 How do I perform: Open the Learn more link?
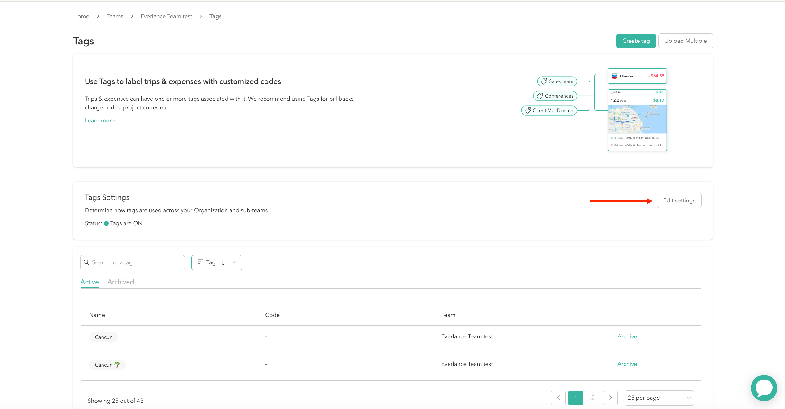pyautogui.click(x=99, y=120)
